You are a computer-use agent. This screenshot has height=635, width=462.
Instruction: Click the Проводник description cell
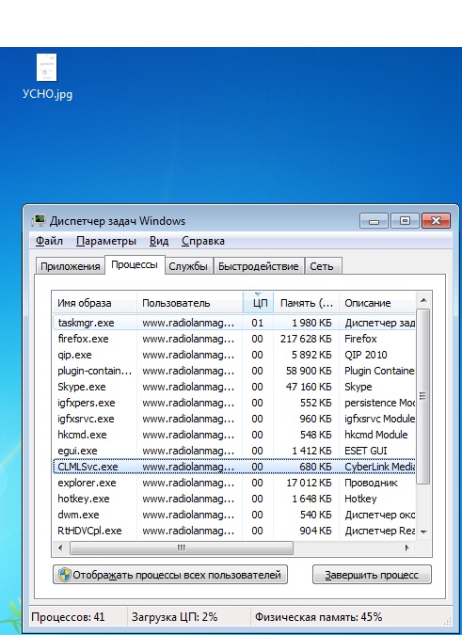tap(371, 483)
